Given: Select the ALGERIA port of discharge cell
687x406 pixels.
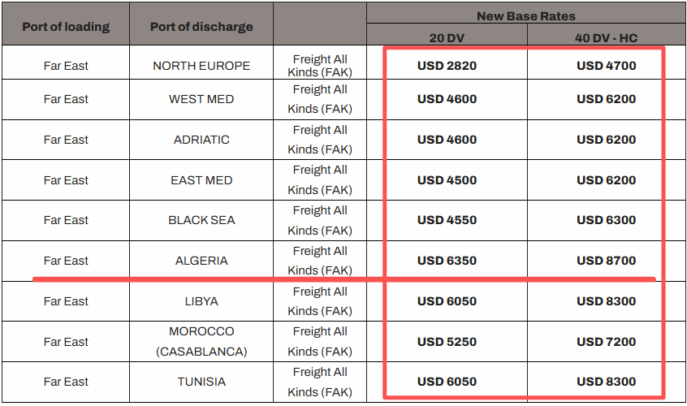Looking at the screenshot, I should [x=201, y=261].
